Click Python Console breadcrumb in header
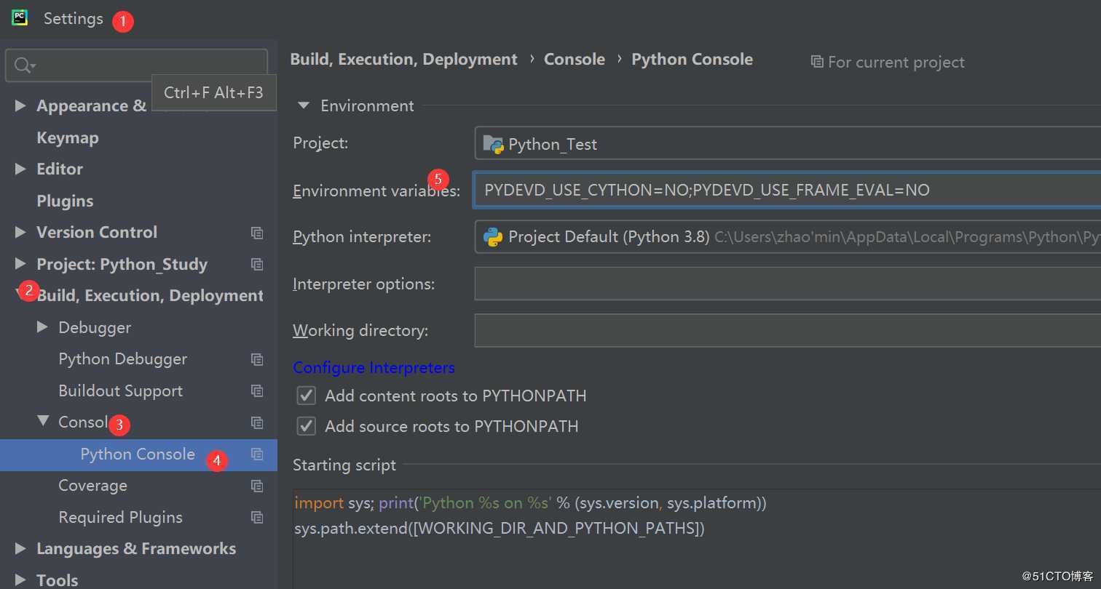This screenshot has height=589, width=1101. [692, 60]
